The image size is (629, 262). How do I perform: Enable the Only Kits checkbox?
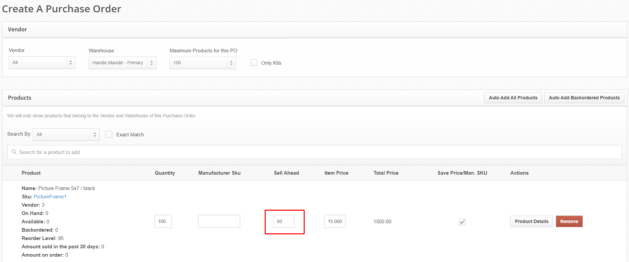[x=254, y=63]
